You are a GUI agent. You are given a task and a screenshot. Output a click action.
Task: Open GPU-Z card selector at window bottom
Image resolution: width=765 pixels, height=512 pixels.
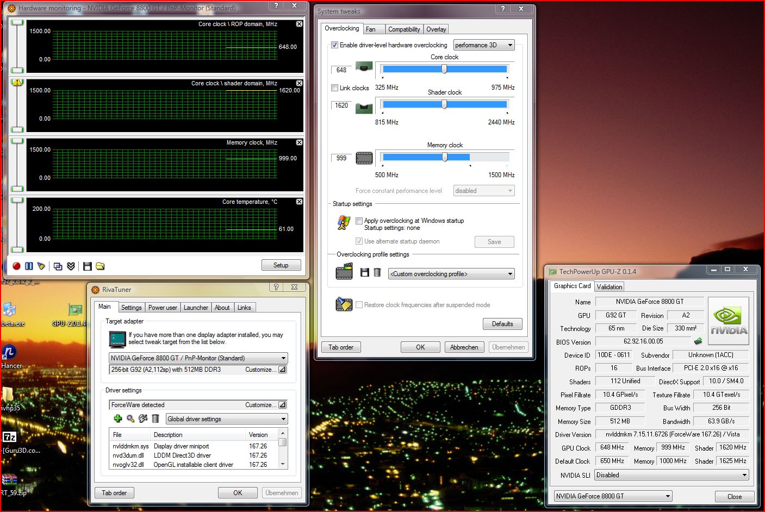613,496
